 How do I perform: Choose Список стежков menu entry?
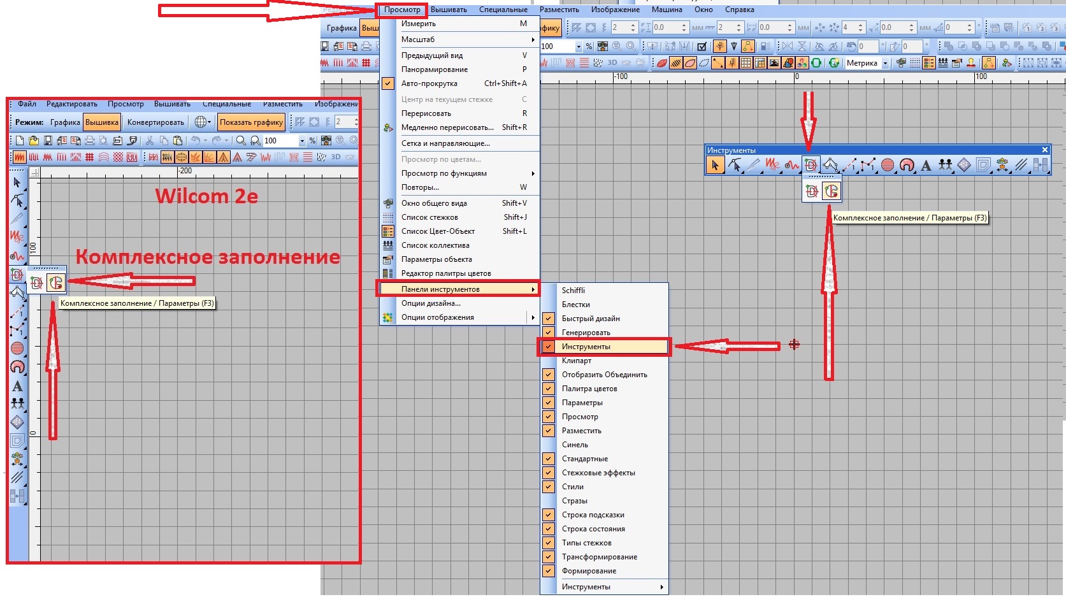(x=459, y=217)
